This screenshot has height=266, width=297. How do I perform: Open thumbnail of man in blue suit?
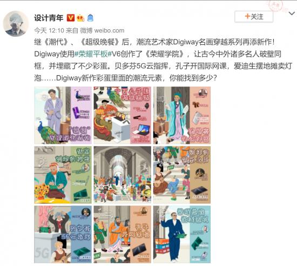click(x=182, y=234)
